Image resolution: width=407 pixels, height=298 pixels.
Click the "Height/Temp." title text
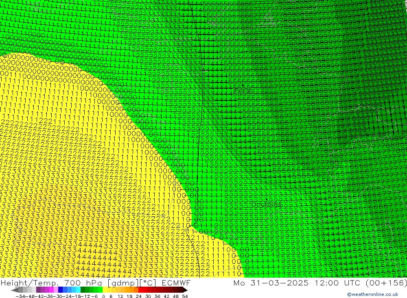click(x=30, y=283)
